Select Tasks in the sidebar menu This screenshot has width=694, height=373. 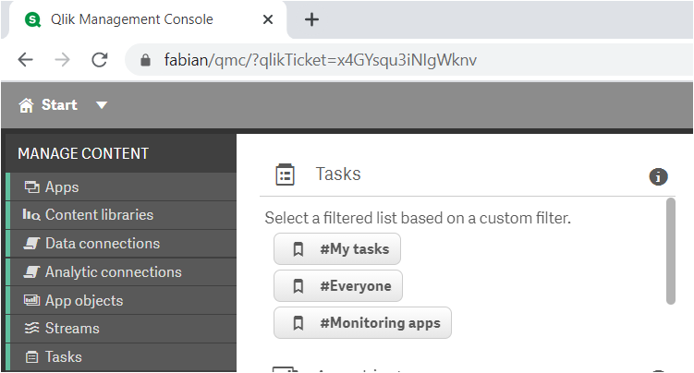[x=63, y=356]
